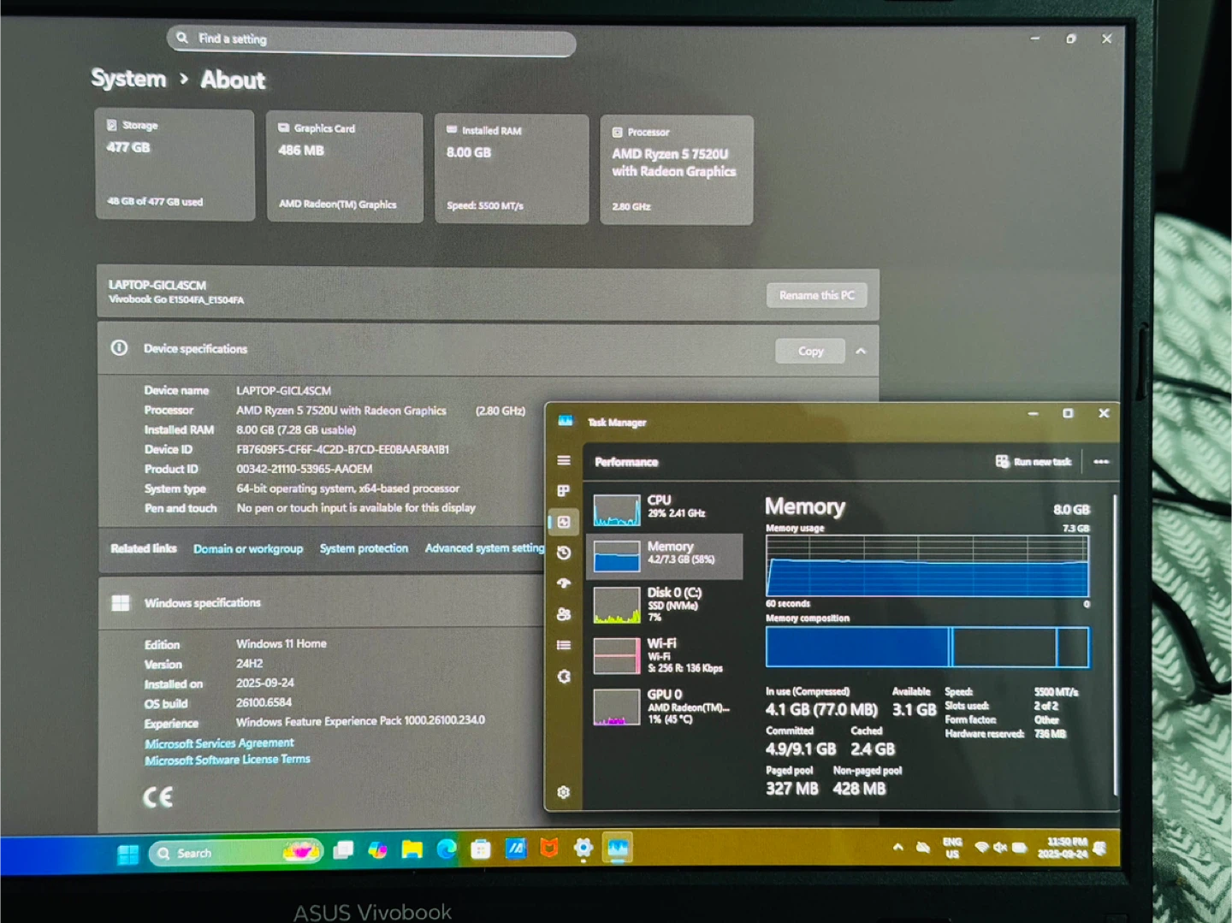The height and width of the screenshot is (923, 1232).
Task: Go back to System in the breadcrumb
Action: coord(128,79)
